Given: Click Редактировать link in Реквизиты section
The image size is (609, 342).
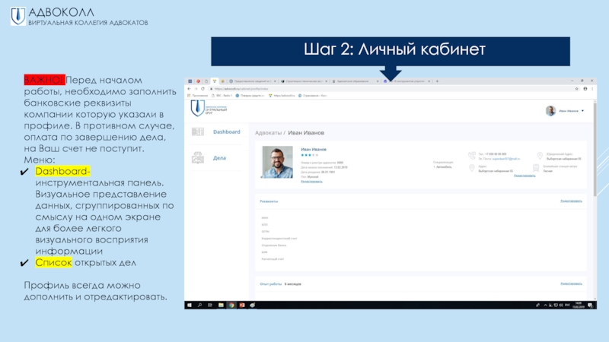Looking at the screenshot, I should click(x=571, y=201).
